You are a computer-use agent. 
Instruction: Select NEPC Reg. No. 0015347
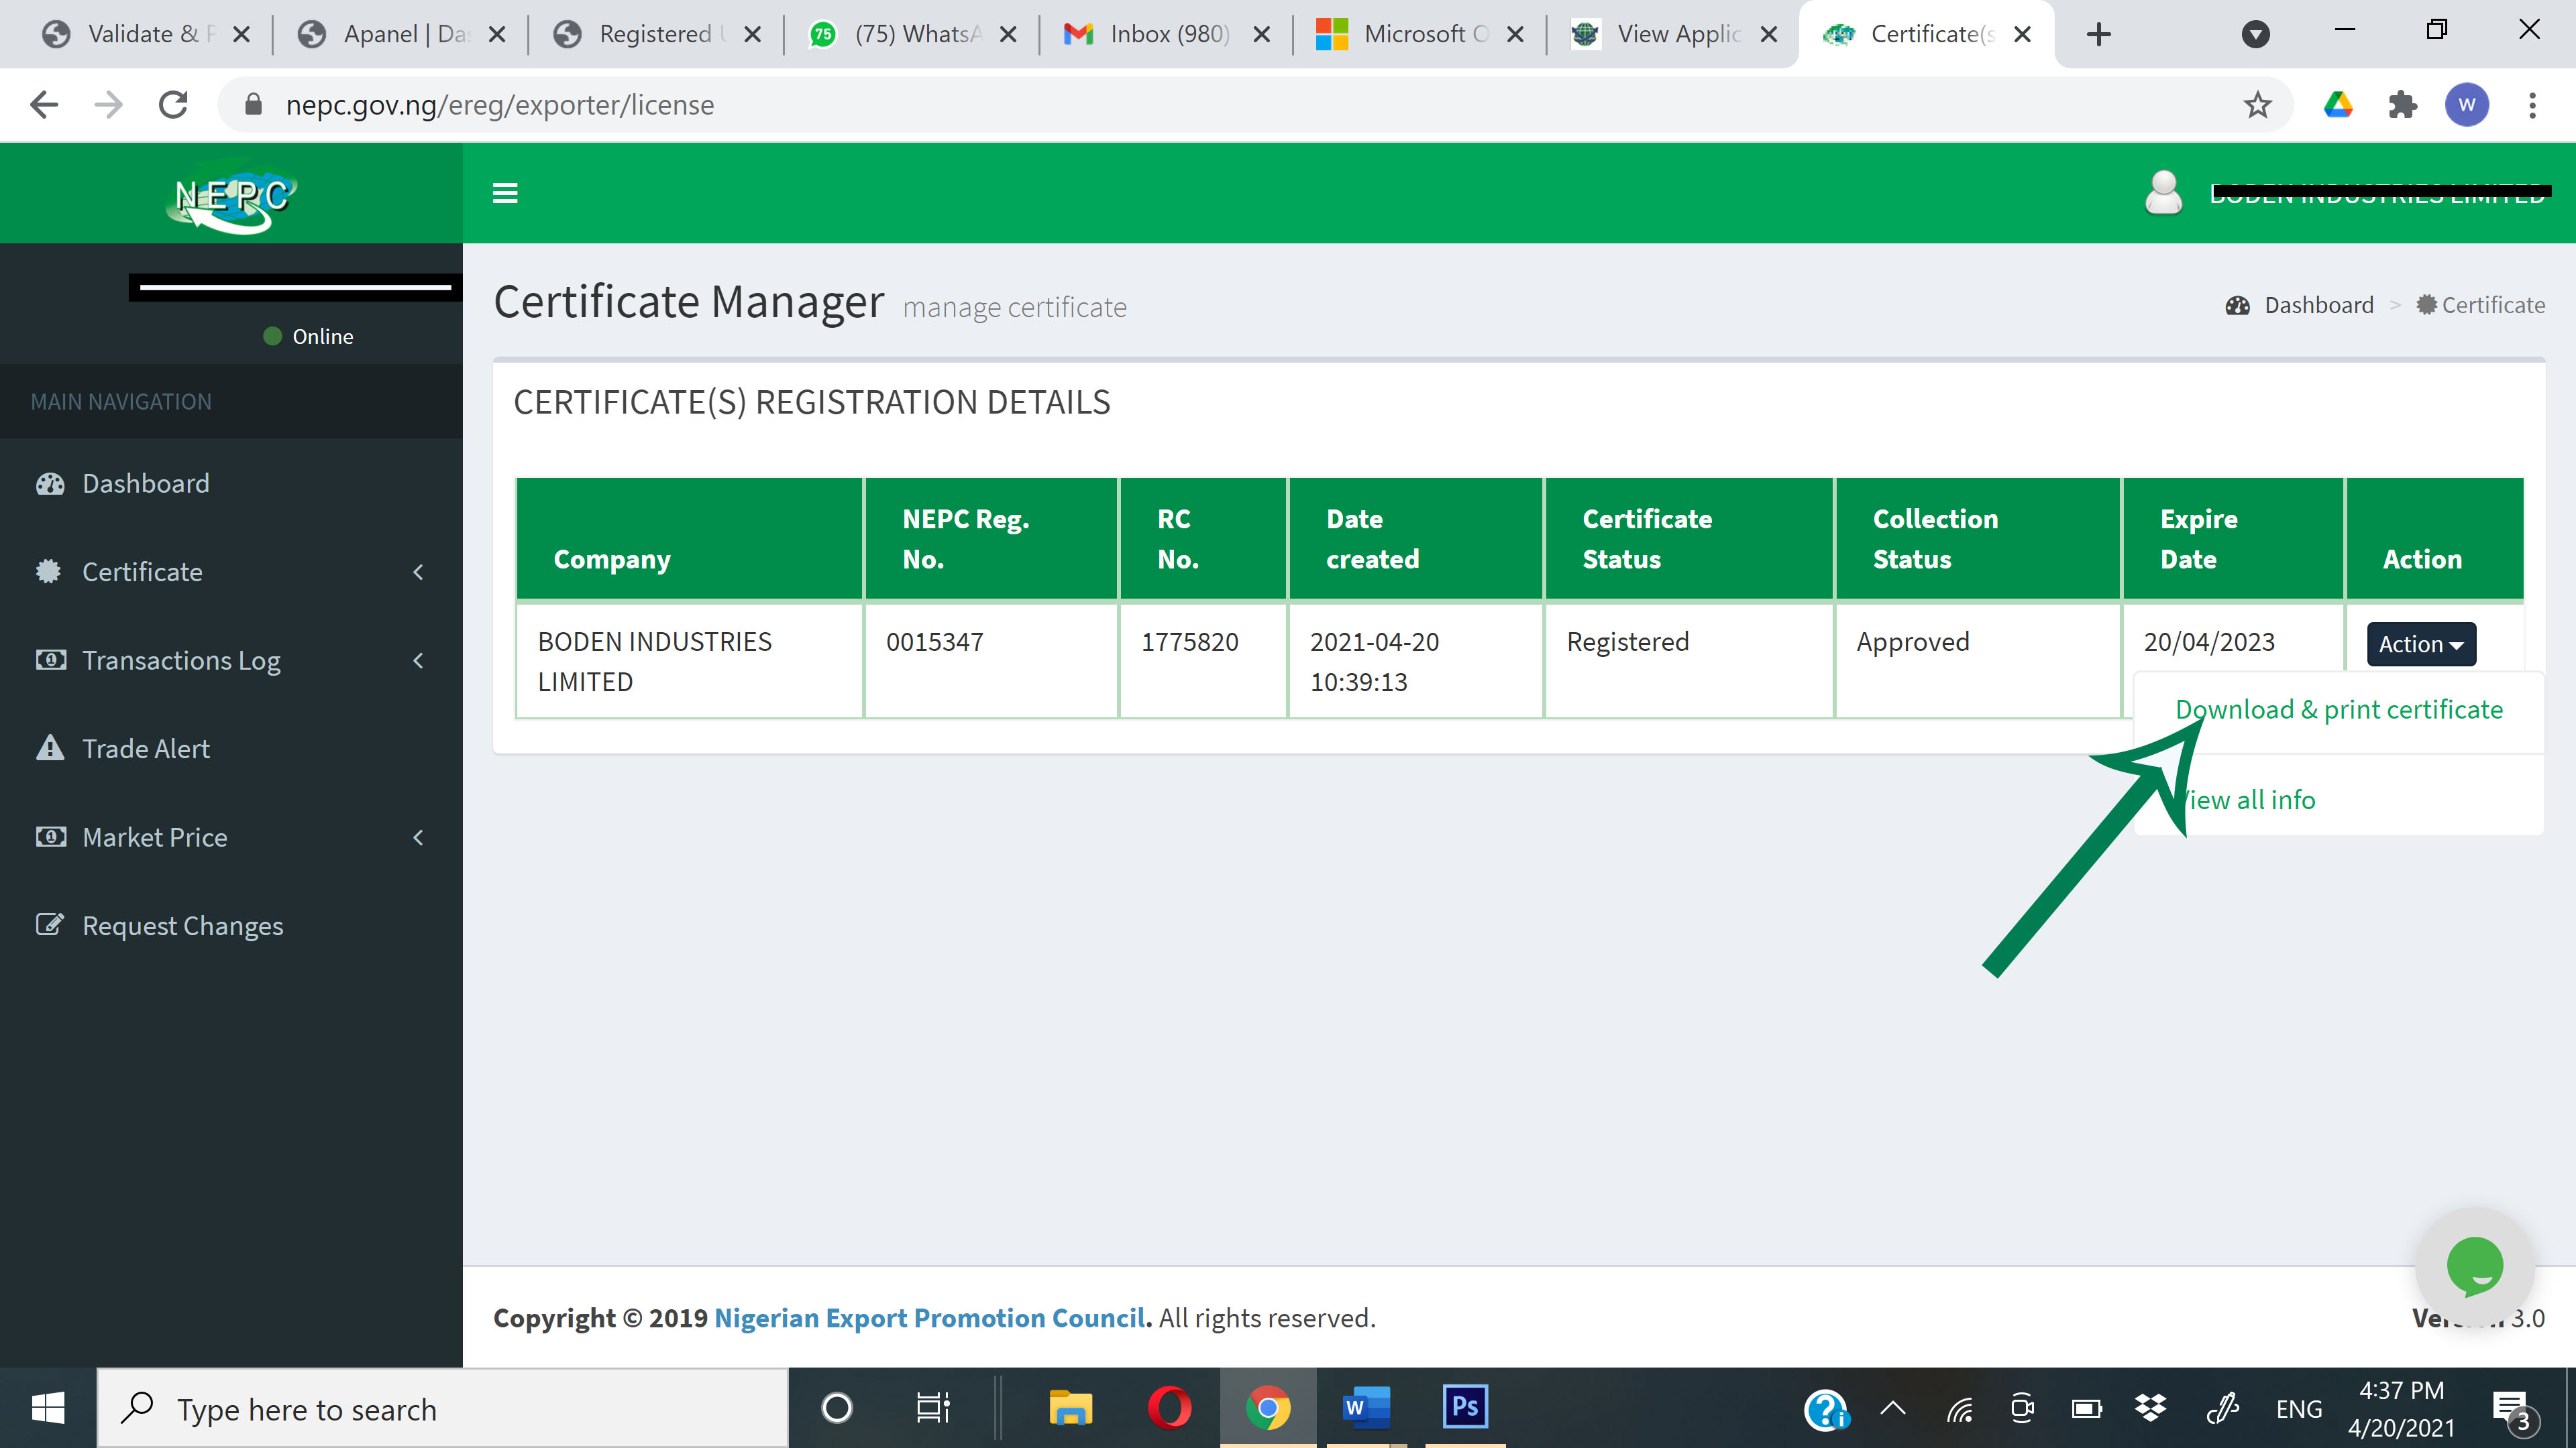991,660
